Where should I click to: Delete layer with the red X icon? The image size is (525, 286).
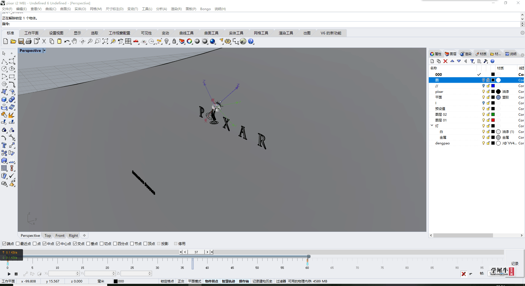coord(445,61)
